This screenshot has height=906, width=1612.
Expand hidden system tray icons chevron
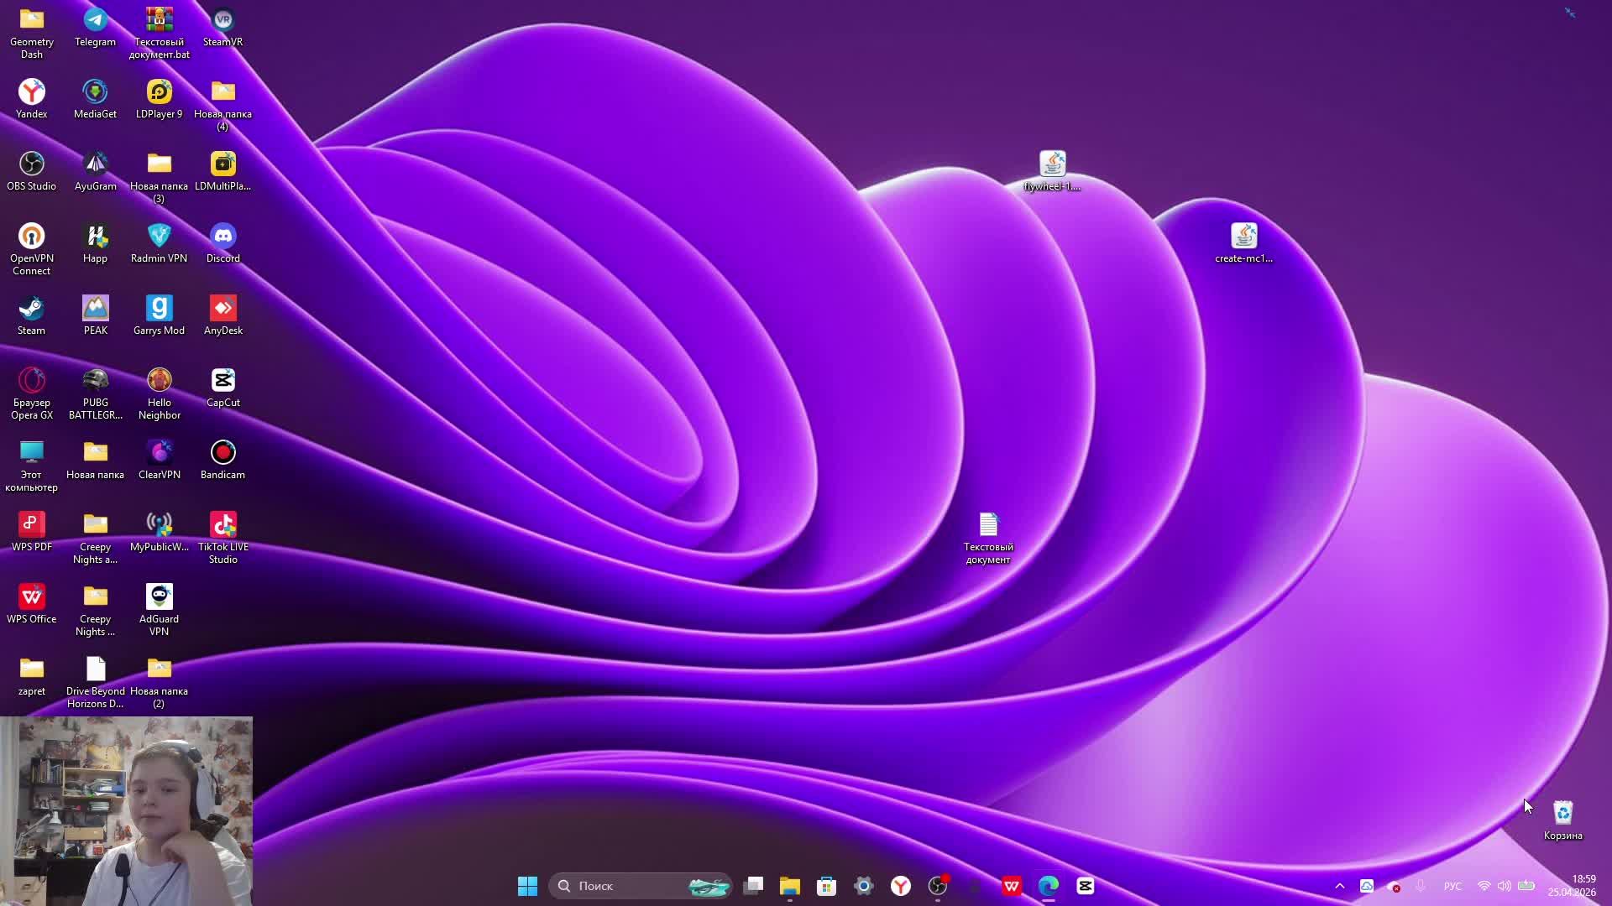click(1340, 886)
